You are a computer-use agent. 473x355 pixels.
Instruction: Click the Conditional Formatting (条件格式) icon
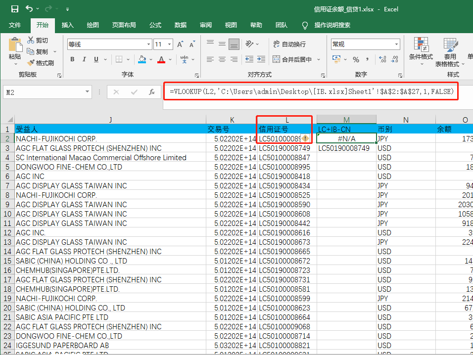421,44
